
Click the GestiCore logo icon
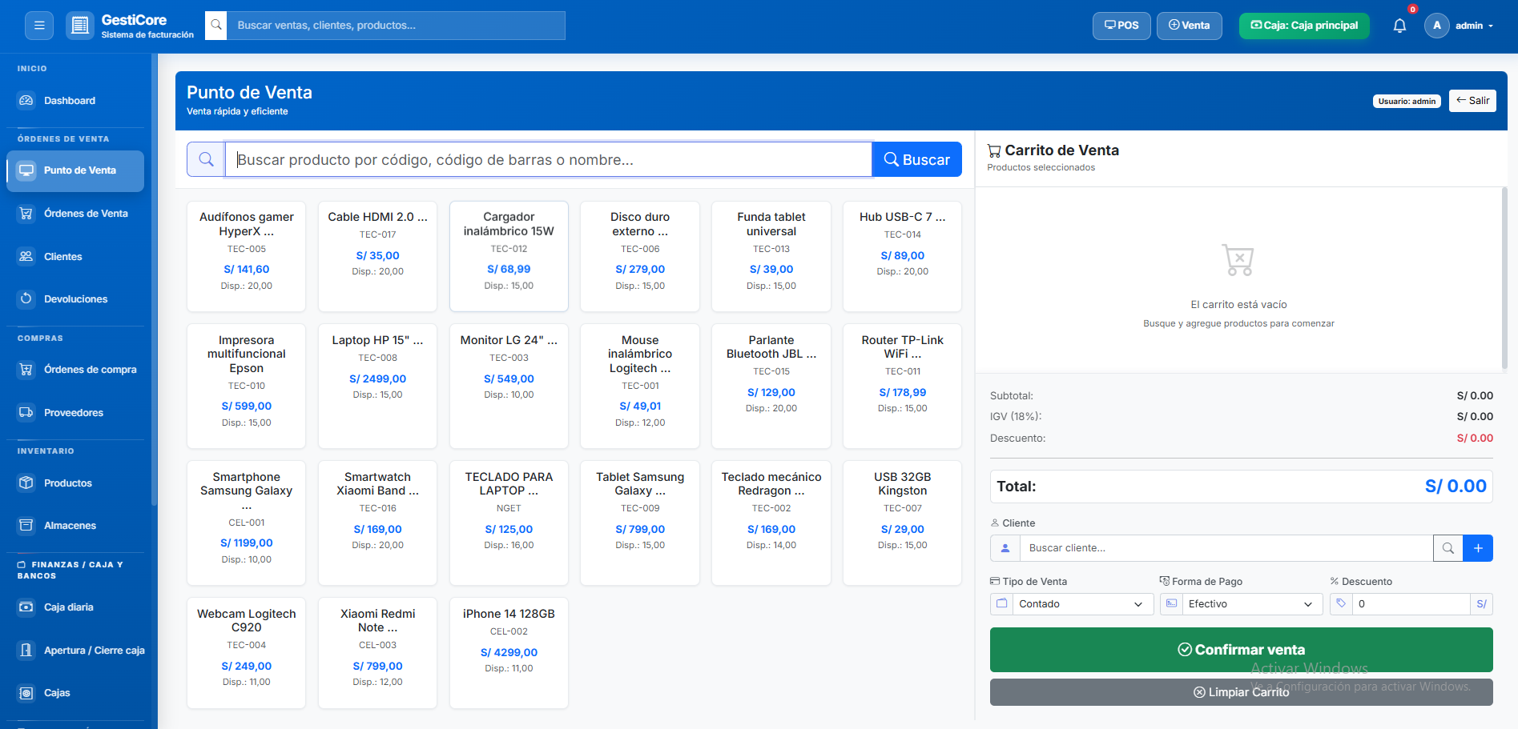tap(79, 26)
